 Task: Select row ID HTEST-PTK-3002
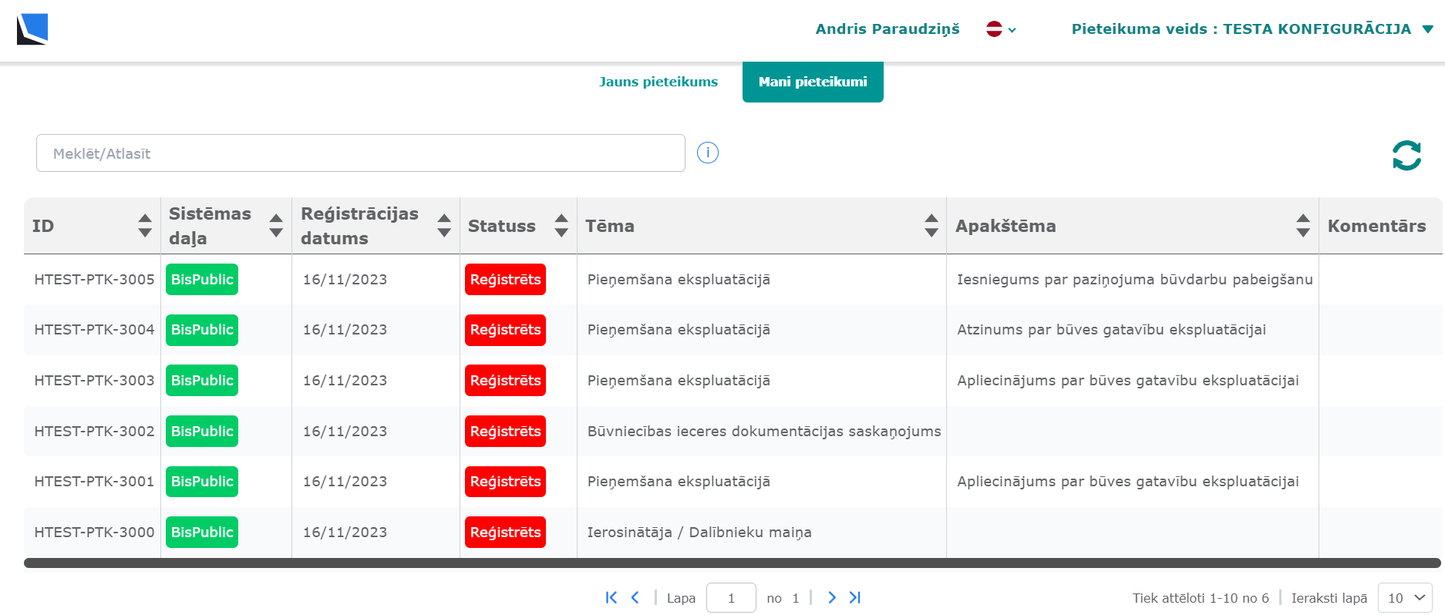tap(94, 432)
